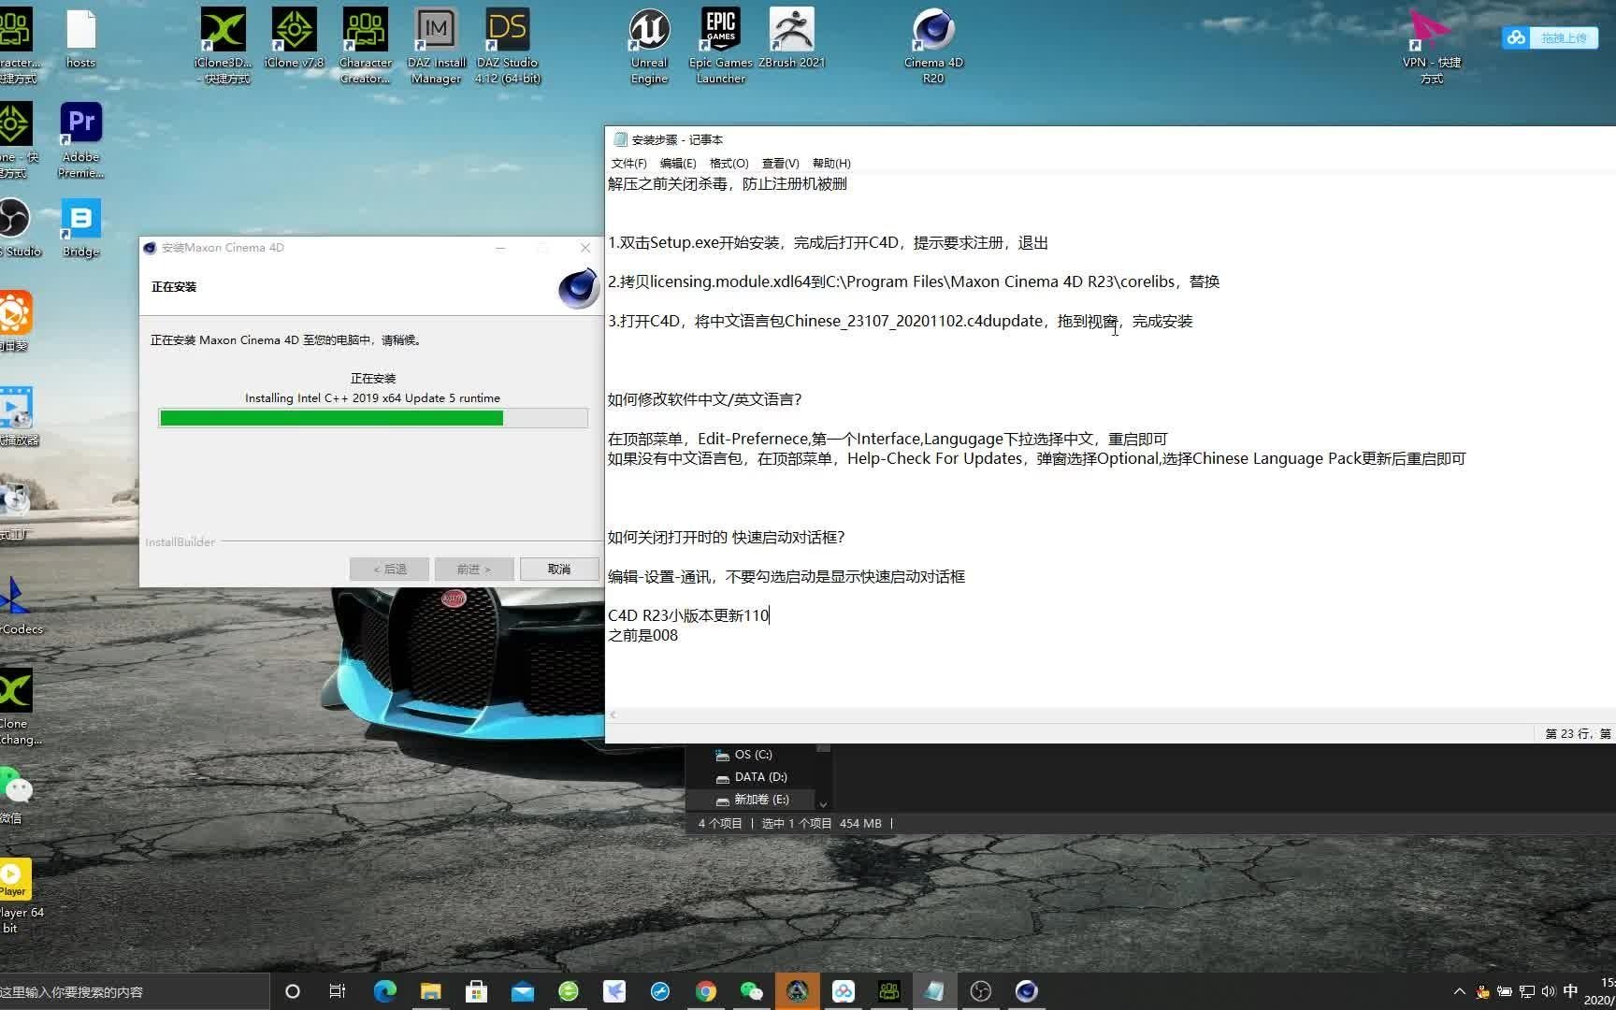Show hidden system tray icons
The image size is (1616, 1010).
(1459, 991)
